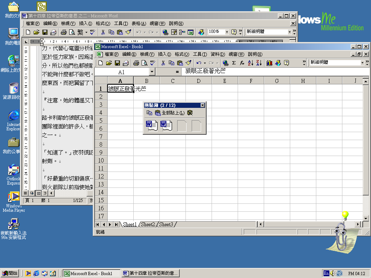Open Excel print preview
The image size is (371, 278).
point(144,63)
